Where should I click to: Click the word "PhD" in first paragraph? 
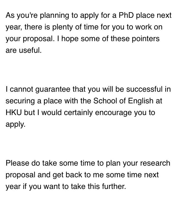tap(126, 15)
